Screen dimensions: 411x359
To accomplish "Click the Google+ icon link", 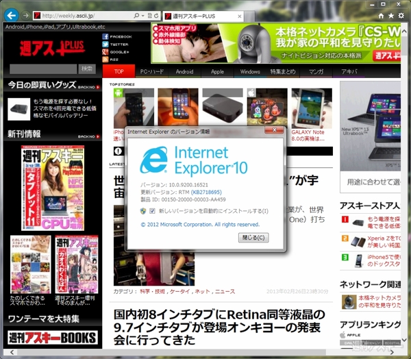I will [105, 51].
